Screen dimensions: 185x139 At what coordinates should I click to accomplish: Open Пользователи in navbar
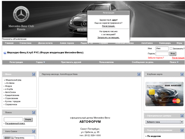[x=106, y=62]
